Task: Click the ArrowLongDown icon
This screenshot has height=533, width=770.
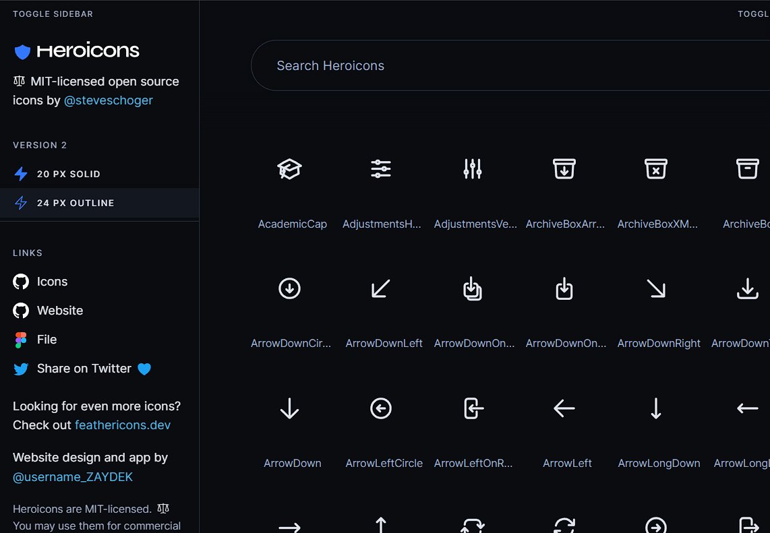Action: (656, 408)
